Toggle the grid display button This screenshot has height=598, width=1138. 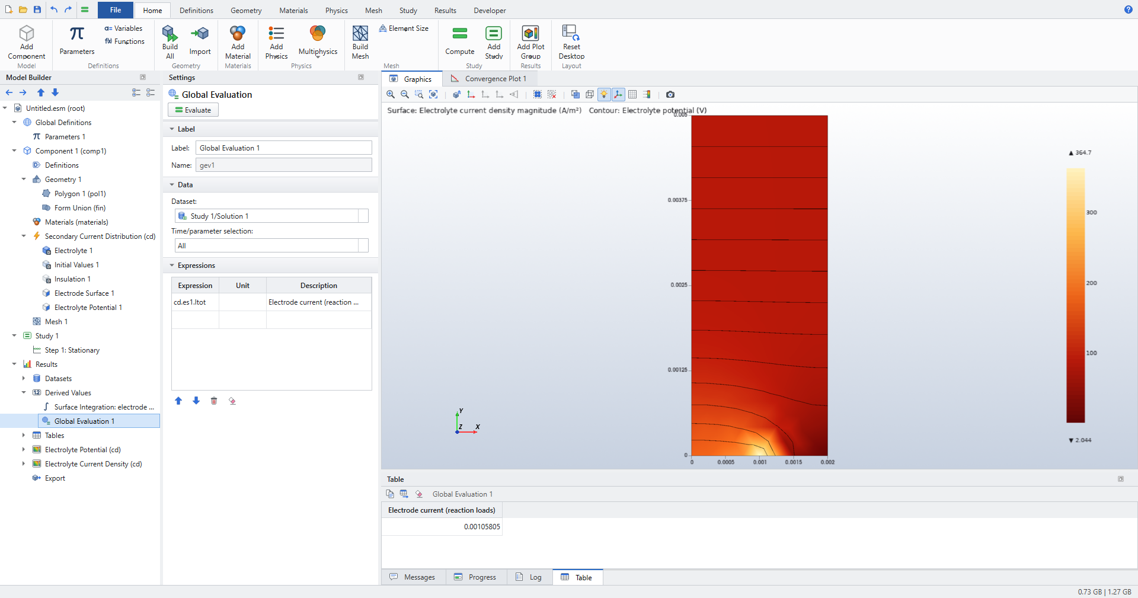[x=632, y=94]
